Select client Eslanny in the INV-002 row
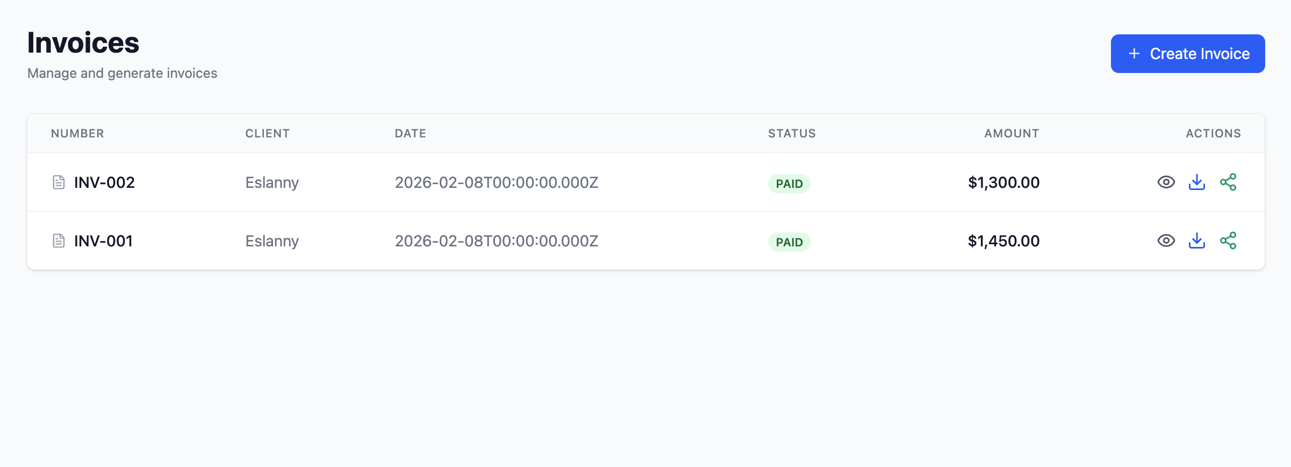 click(x=272, y=183)
